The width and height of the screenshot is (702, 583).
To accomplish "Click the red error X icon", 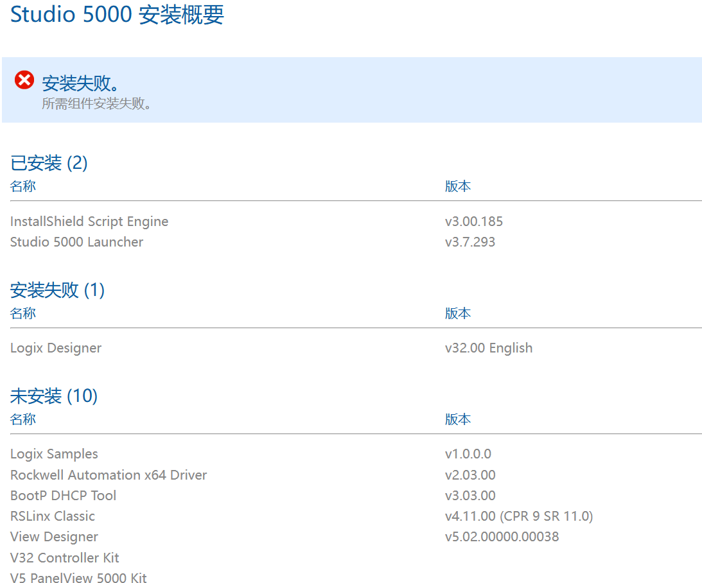I will [x=24, y=81].
